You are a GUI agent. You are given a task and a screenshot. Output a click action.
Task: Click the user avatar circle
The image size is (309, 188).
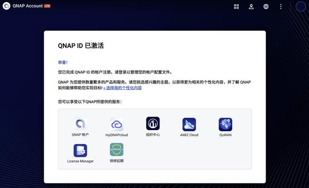(x=301, y=7)
